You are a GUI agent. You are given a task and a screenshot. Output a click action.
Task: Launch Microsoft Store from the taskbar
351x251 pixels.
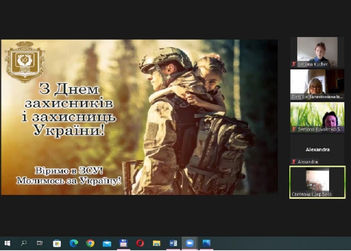tap(57, 243)
